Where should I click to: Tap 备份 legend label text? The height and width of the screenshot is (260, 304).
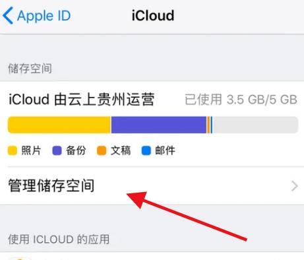click(76, 150)
